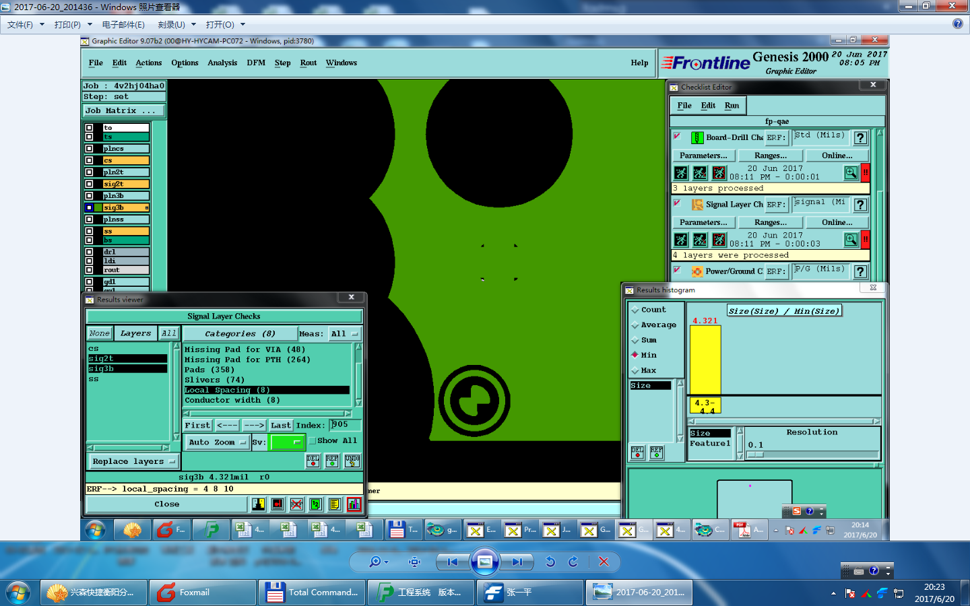Open the histogram icon with red border
The height and width of the screenshot is (606, 970).
354,504
